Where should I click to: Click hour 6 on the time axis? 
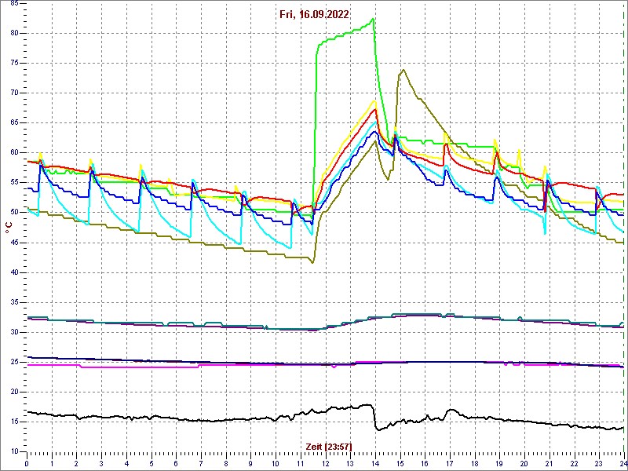176,463
